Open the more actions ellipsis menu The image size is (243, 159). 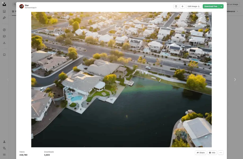[x=221, y=153]
